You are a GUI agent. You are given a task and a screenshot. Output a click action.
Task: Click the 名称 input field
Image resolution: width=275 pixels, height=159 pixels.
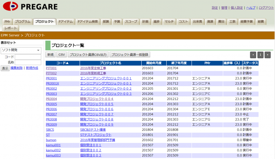(28, 62)
